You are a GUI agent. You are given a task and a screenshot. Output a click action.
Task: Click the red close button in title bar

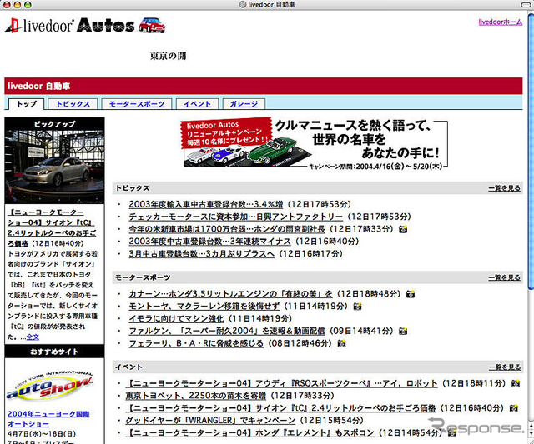[x=7, y=4]
